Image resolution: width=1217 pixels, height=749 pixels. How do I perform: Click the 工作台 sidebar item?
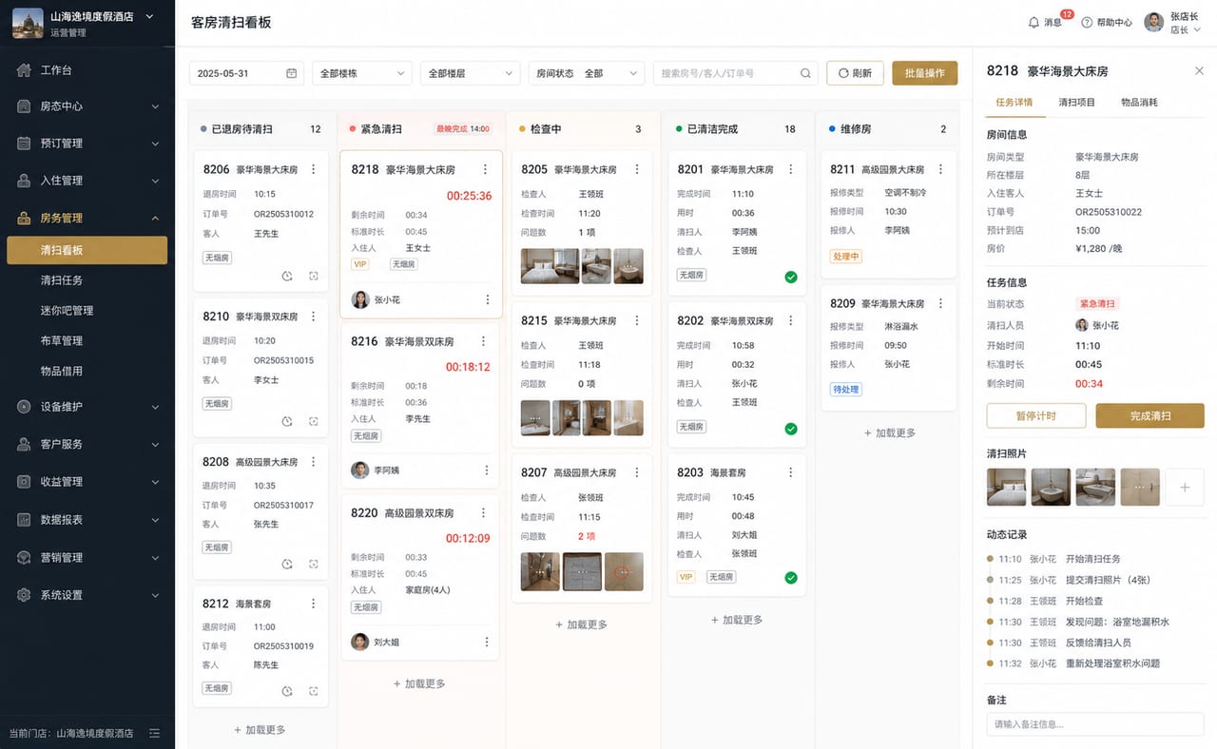click(x=87, y=70)
